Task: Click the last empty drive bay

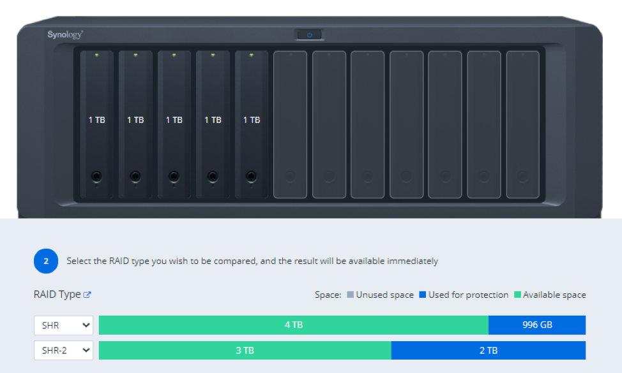Action: (x=522, y=124)
